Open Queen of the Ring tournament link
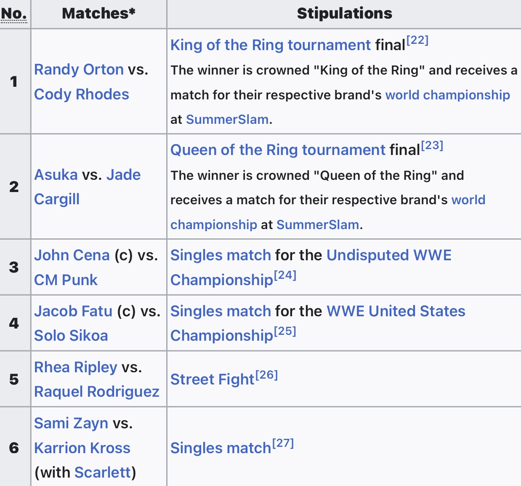This screenshot has height=486, width=521. (278, 150)
